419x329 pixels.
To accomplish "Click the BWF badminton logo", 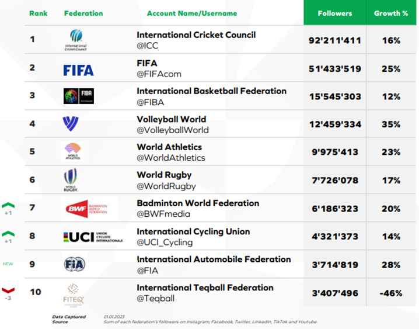I will click(x=89, y=208).
